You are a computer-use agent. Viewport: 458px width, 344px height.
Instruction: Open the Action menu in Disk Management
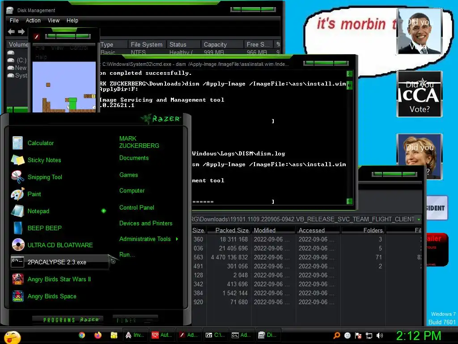(33, 21)
